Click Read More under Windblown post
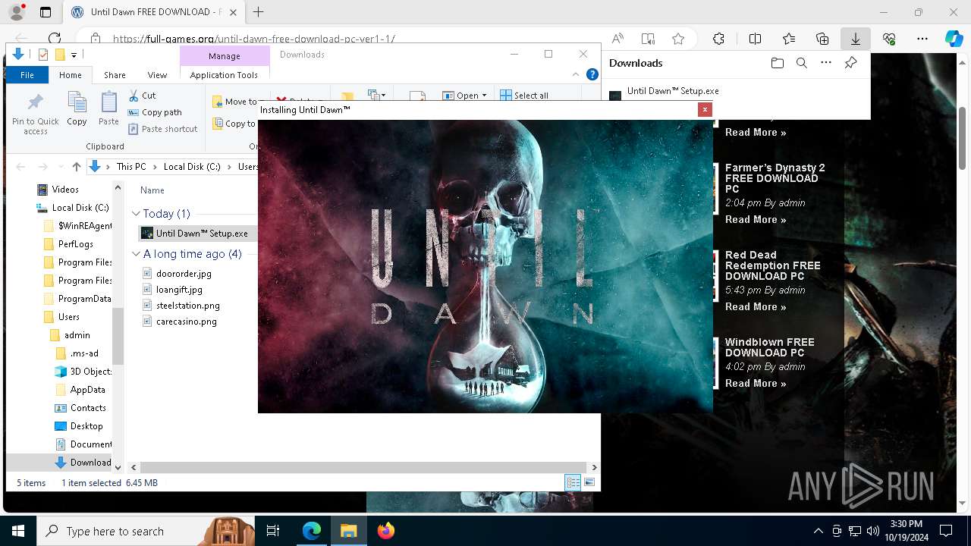The image size is (971, 546). click(x=756, y=383)
